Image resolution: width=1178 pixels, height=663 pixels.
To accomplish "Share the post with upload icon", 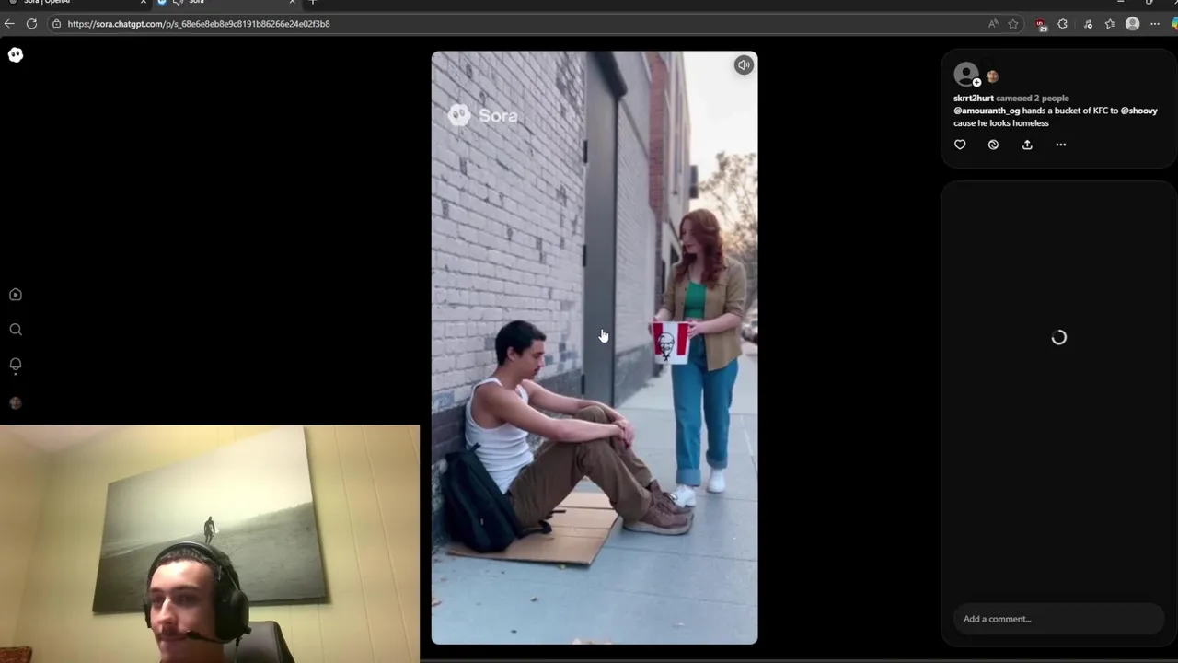I will pyautogui.click(x=1027, y=145).
